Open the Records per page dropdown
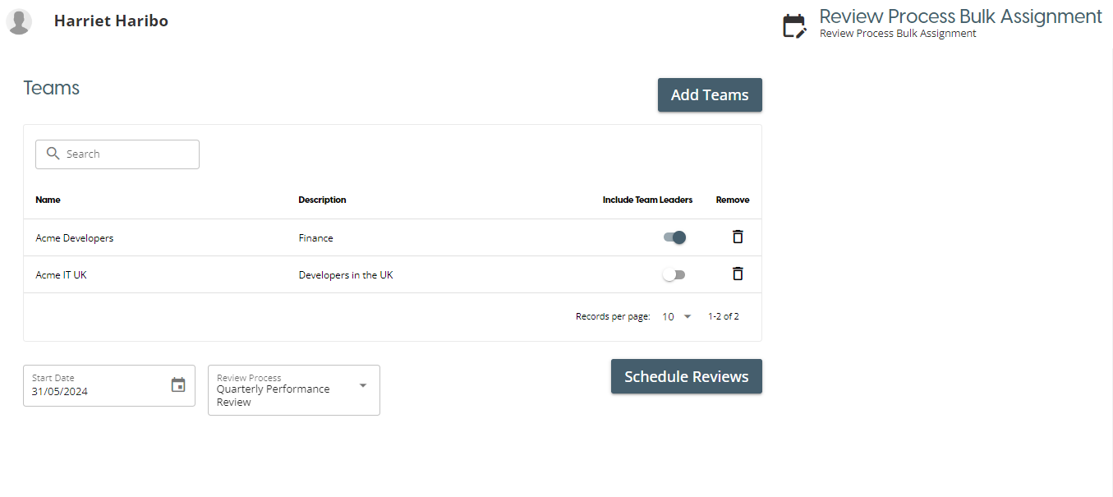This screenshot has height=497, width=1113. click(678, 316)
